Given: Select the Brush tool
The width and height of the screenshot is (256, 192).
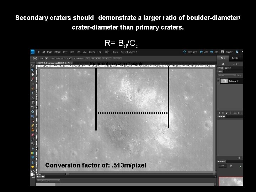Looking at the screenshot, I should (x=32, y=139).
